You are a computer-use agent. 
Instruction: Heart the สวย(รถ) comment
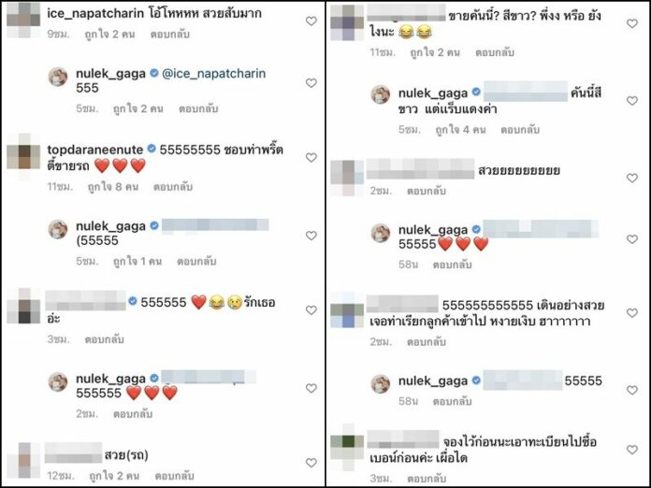pyautogui.click(x=311, y=463)
